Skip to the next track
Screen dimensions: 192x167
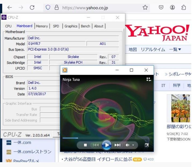[117, 145]
